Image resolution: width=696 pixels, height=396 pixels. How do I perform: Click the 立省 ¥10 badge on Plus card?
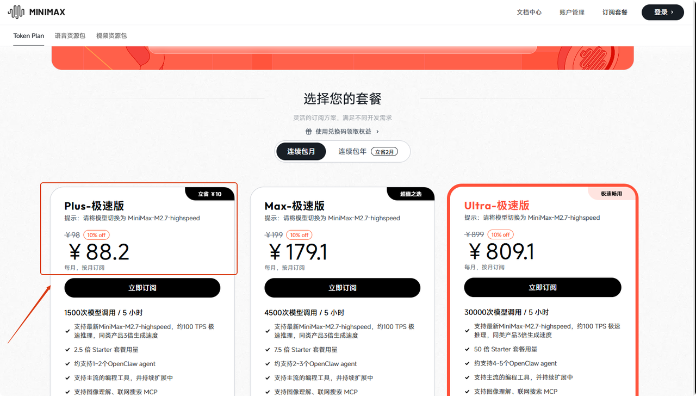point(210,194)
